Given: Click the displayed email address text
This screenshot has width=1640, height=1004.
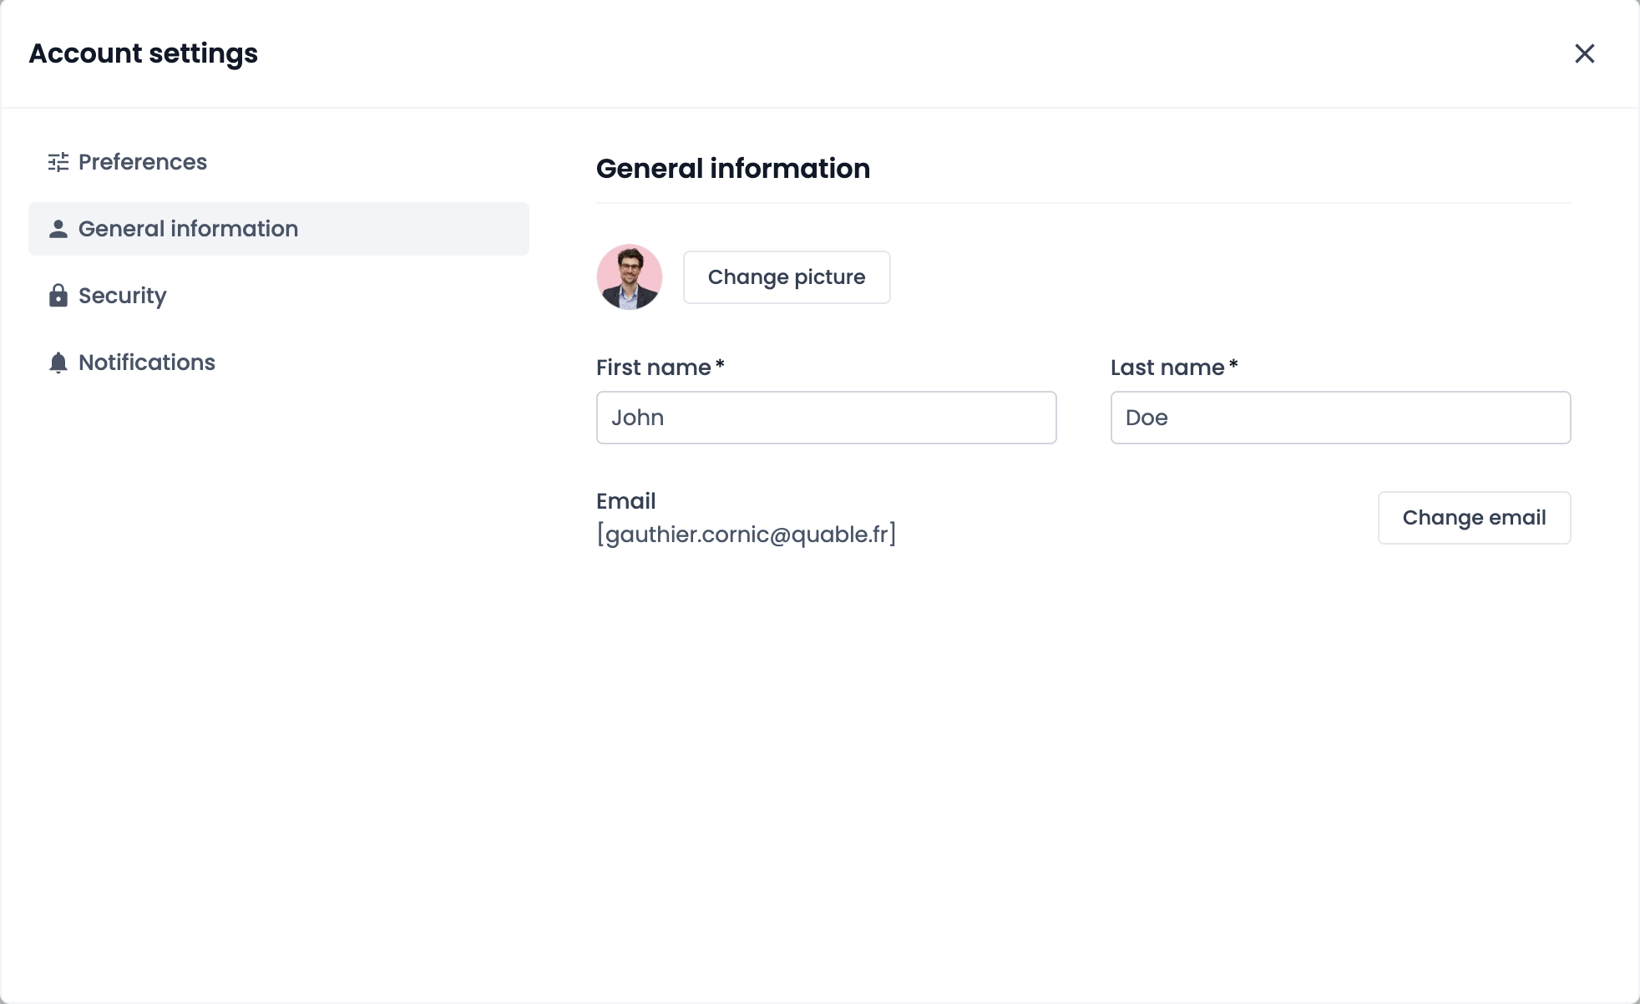Looking at the screenshot, I should (747, 535).
